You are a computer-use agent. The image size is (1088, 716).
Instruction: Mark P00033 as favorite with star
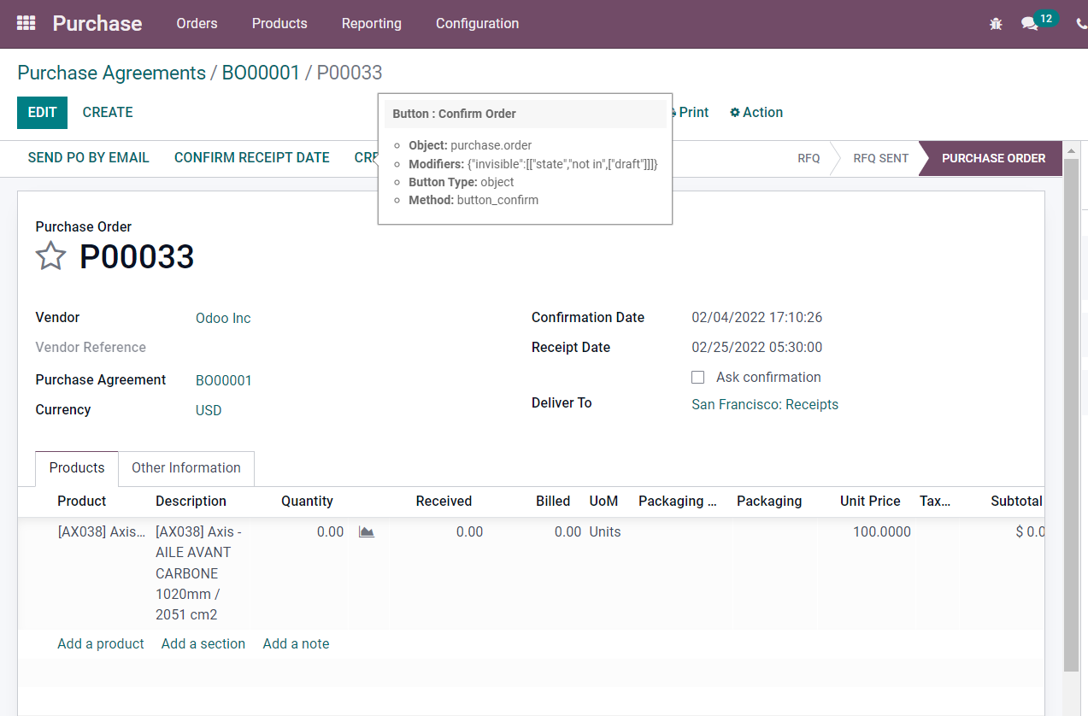coord(50,256)
